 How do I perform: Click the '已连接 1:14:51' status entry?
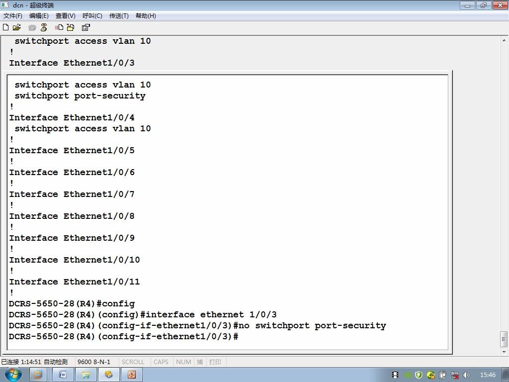point(21,362)
